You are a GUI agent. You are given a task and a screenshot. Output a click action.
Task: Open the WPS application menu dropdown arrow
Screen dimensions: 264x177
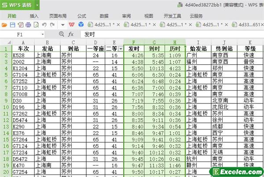(x=37, y=5)
